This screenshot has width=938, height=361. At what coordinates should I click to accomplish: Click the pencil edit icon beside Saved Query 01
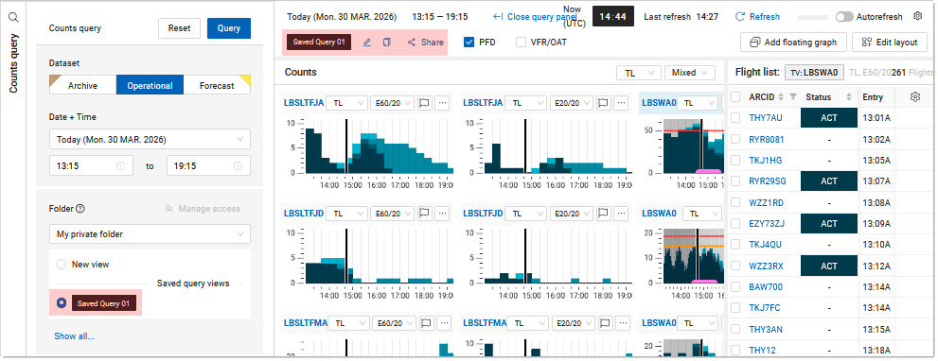click(367, 43)
